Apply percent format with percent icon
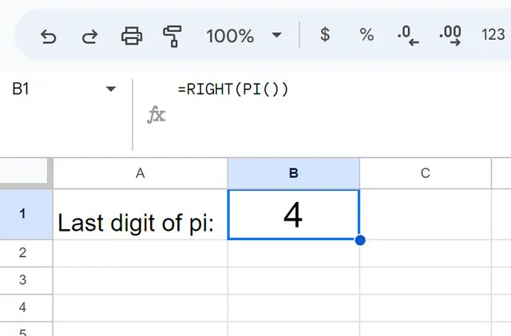The image size is (511, 336). tap(366, 34)
